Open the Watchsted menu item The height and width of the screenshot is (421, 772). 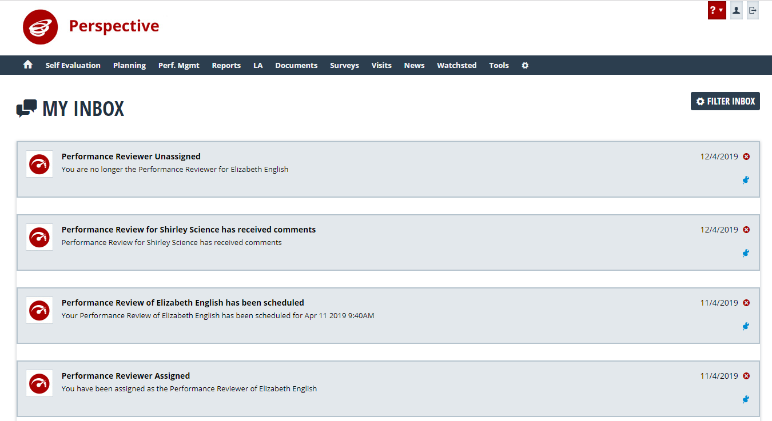point(456,66)
